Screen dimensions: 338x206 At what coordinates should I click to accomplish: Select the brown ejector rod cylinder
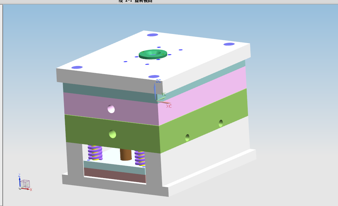click(x=126, y=155)
